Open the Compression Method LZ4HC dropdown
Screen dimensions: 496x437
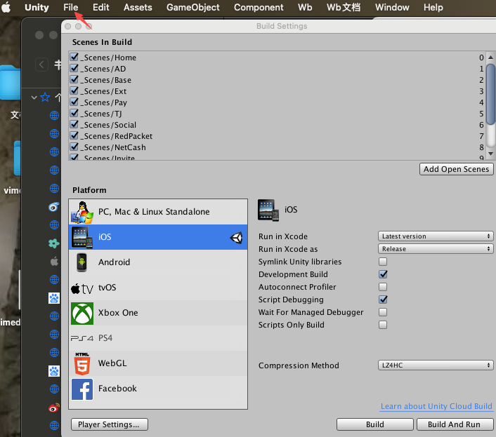pos(436,365)
